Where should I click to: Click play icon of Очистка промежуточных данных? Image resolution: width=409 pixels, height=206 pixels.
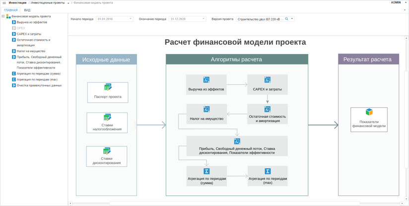(14, 85)
